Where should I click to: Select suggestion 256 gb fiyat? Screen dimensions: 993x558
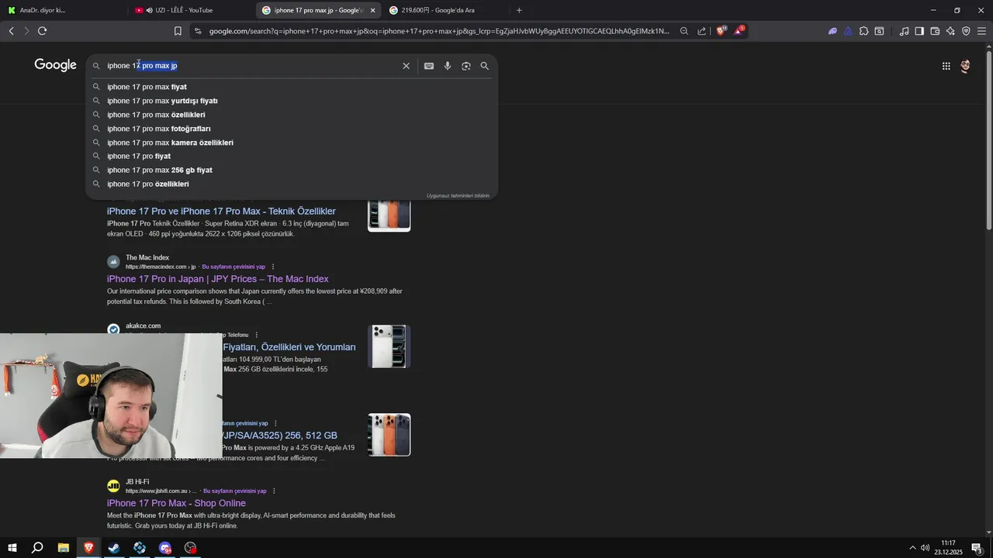pos(292,170)
